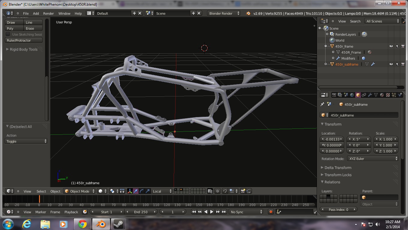Viewport: 408px width, 230px height.
Task: Open the XYZ Euler rotation mode dropdown
Action: pos(373,158)
